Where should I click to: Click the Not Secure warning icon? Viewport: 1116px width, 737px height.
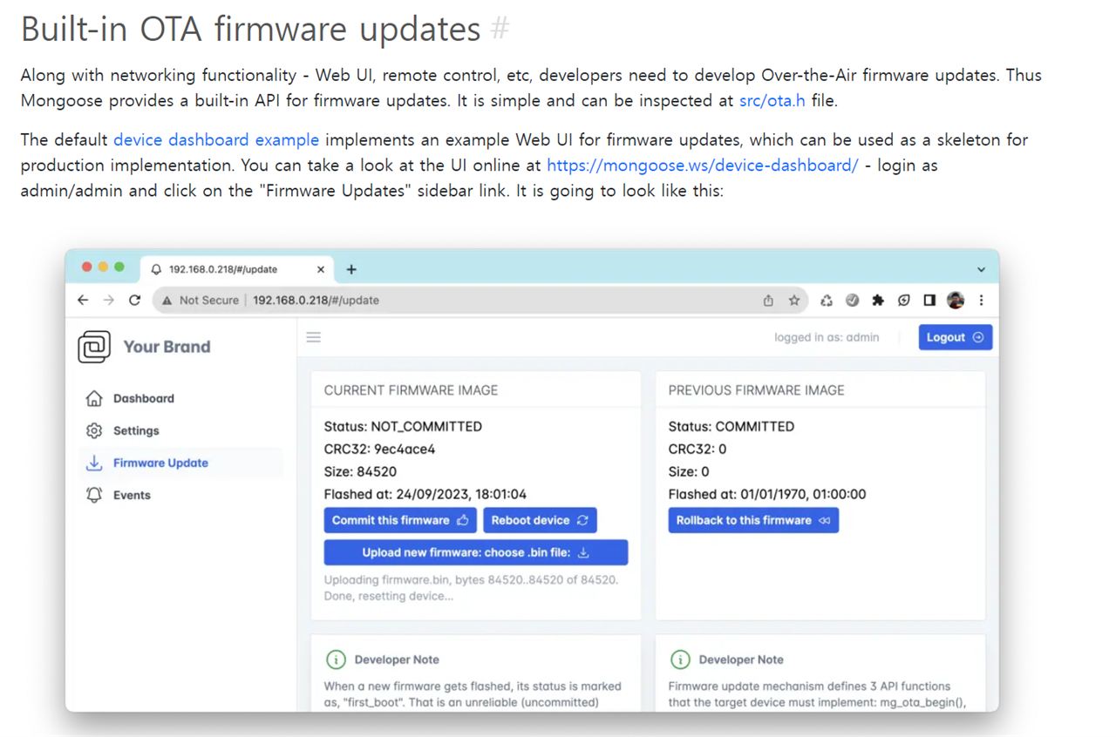click(x=167, y=300)
